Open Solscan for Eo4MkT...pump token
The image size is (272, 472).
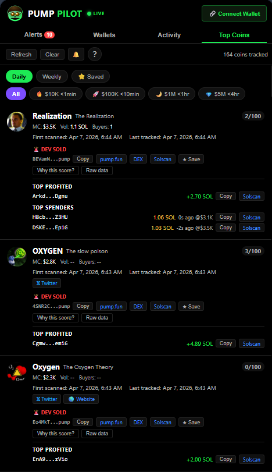[x=163, y=422]
